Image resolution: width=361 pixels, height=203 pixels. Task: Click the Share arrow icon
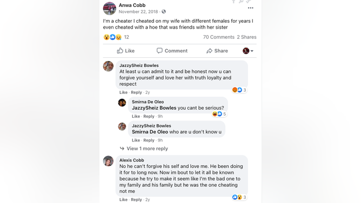coord(209,51)
